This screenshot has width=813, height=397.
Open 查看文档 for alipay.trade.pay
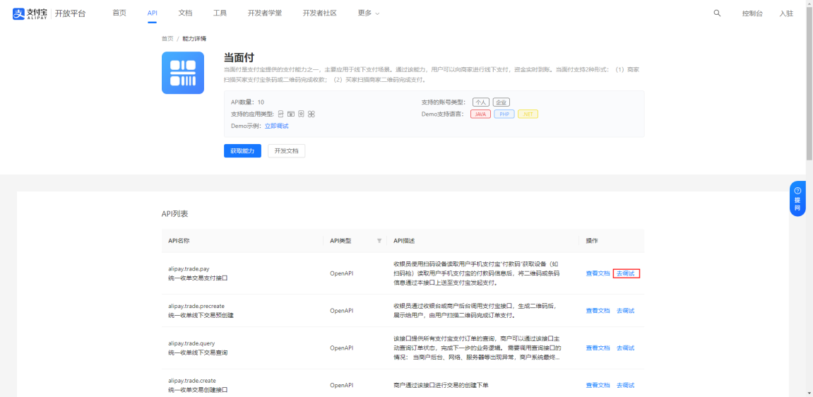[x=598, y=273]
